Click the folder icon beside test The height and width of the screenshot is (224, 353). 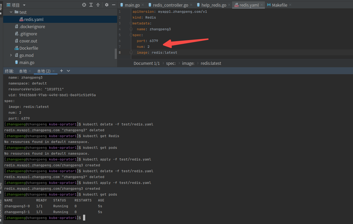17,12
